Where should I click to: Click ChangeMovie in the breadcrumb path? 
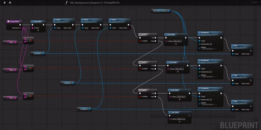pyautogui.click(x=112, y=3)
